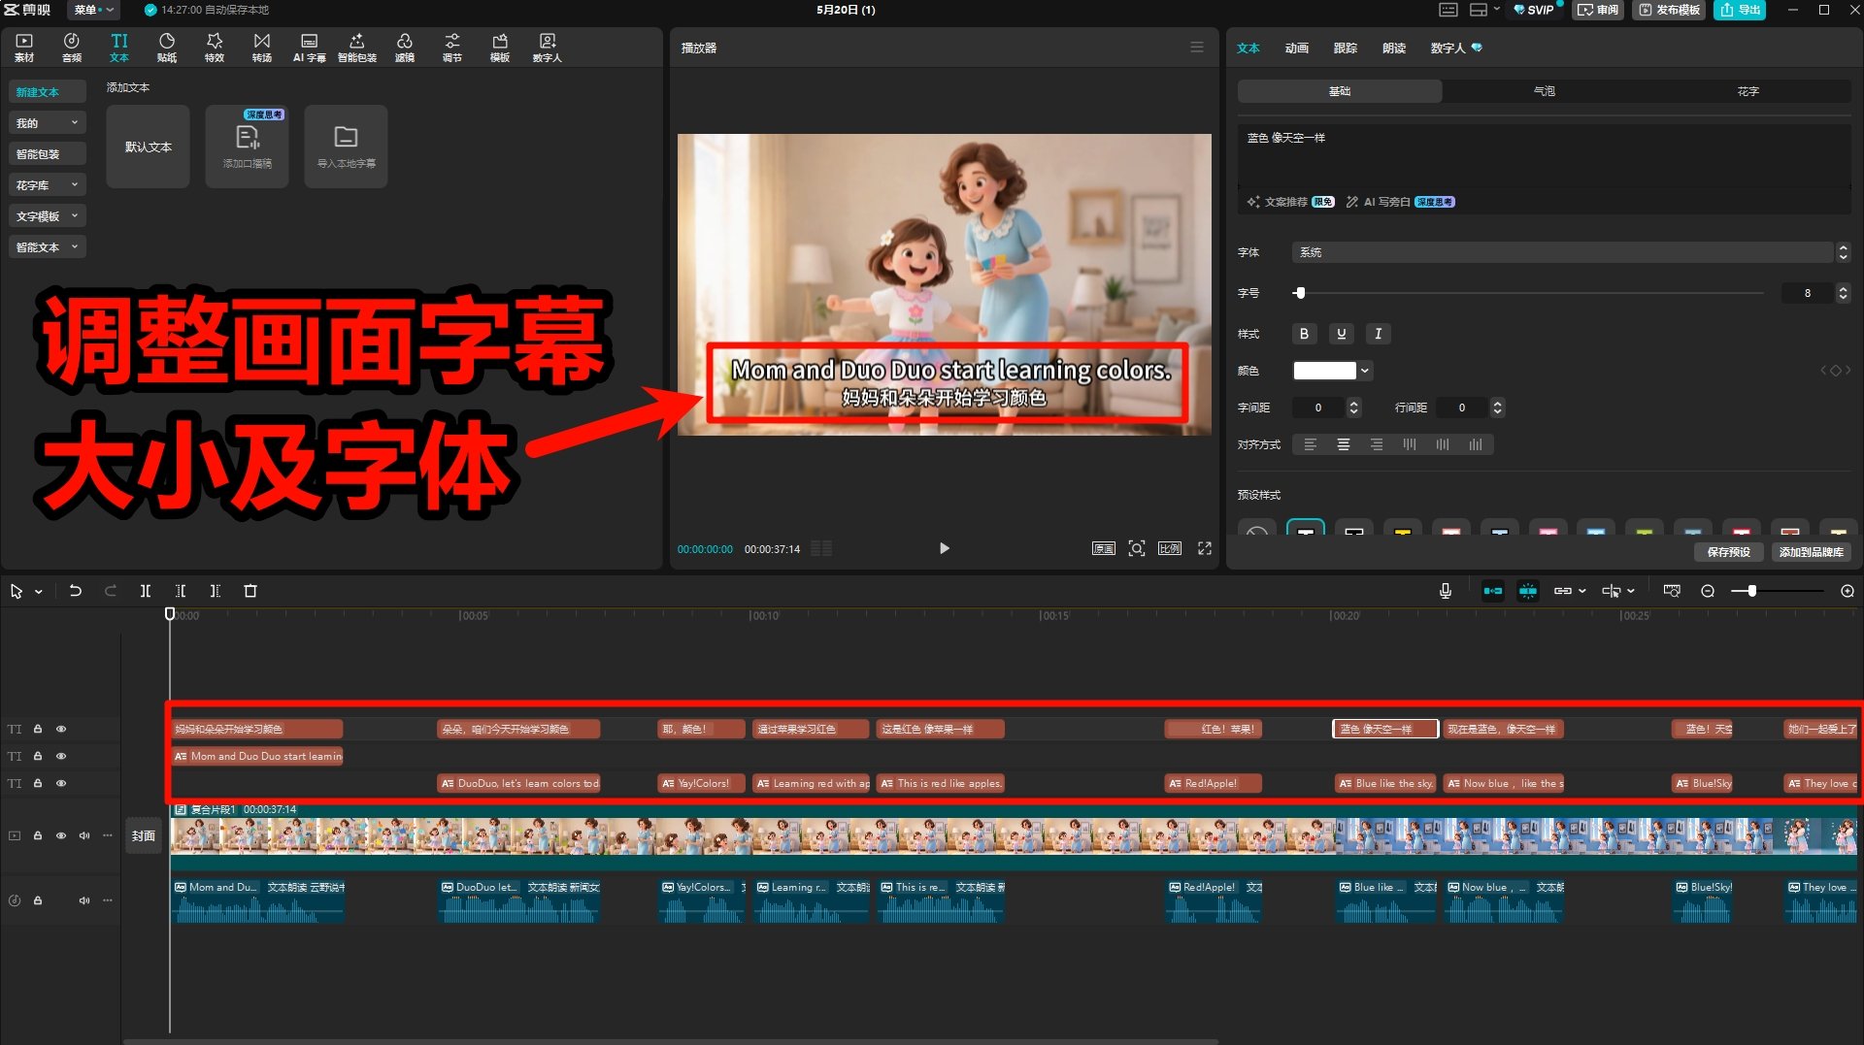Viewport: 1864px width, 1045px height.
Task: Open the 贴纸 panel
Action: [x=166, y=46]
